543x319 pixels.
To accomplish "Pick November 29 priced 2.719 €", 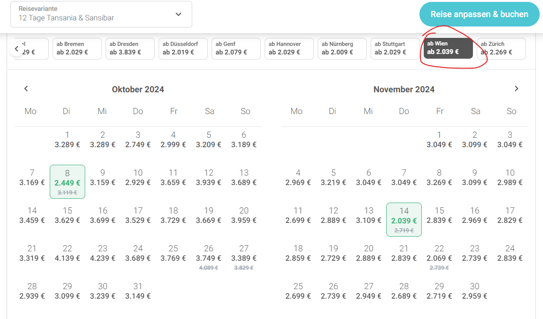I will (439, 291).
